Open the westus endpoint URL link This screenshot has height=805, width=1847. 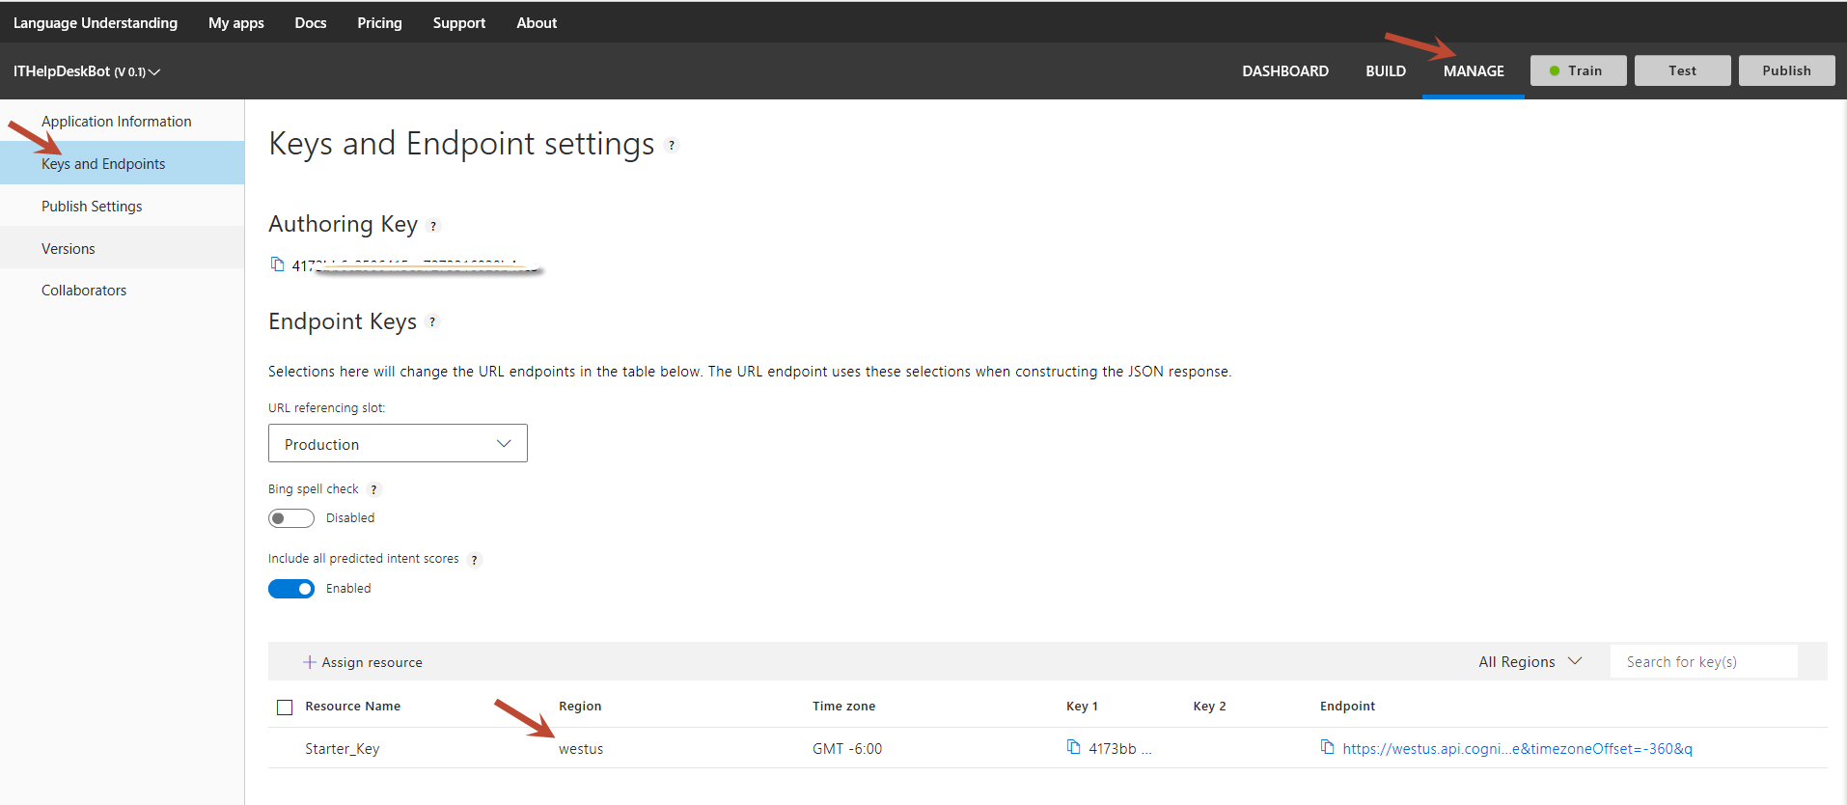coord(1517,749)
